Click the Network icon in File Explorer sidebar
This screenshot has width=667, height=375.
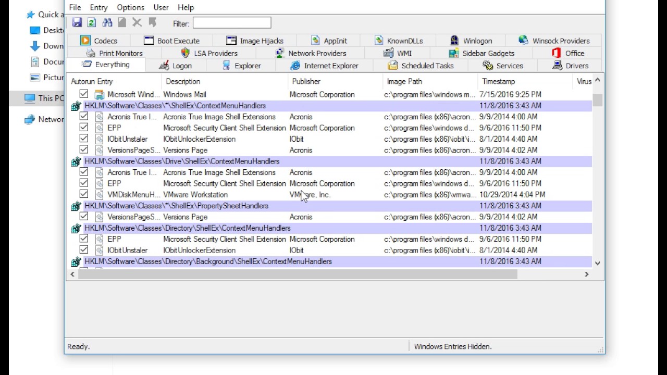click(x=30, y=119)
